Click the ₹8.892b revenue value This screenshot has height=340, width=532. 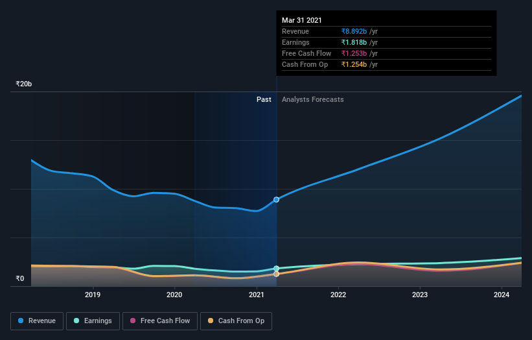354,31
